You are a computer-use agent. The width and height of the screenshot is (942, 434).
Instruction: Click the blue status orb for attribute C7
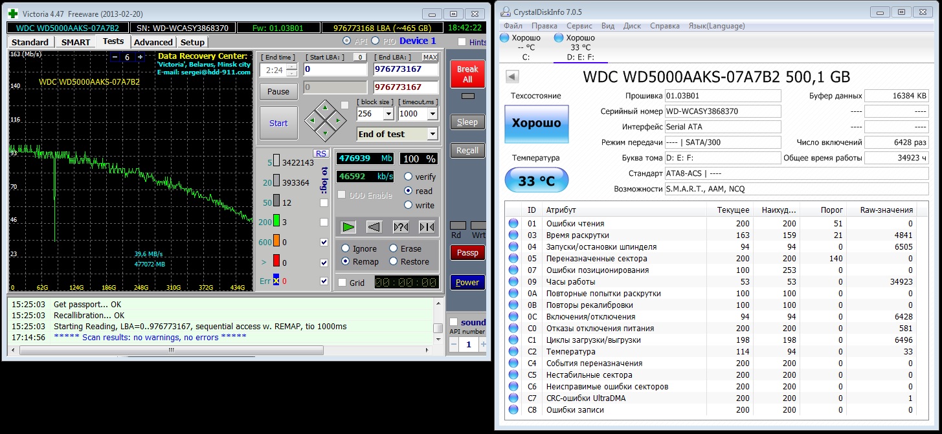pyautogui.click(x=513, y=398)
